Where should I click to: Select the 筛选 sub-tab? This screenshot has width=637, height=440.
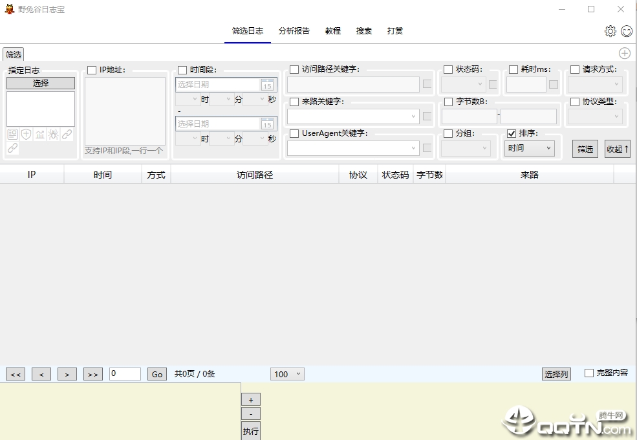(x=14, y=54)
